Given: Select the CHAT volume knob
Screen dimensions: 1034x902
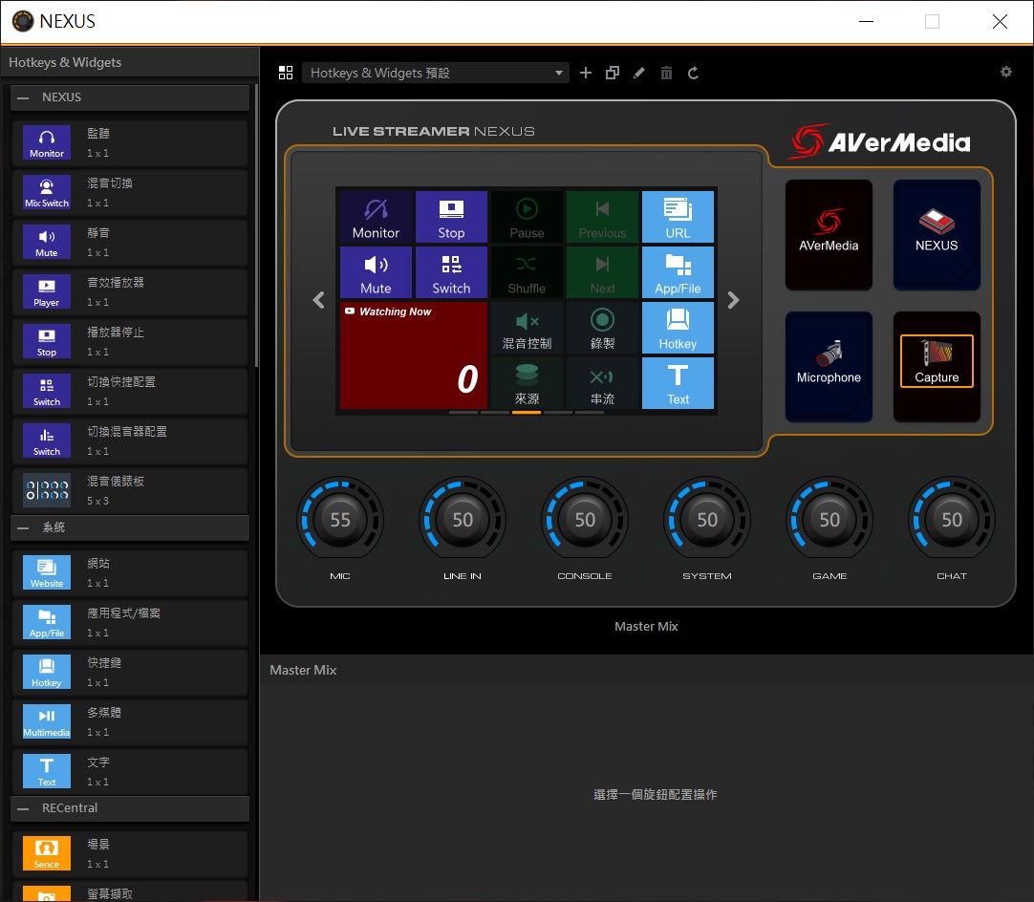Looking at the screenshot, I should tap(952, 520).
